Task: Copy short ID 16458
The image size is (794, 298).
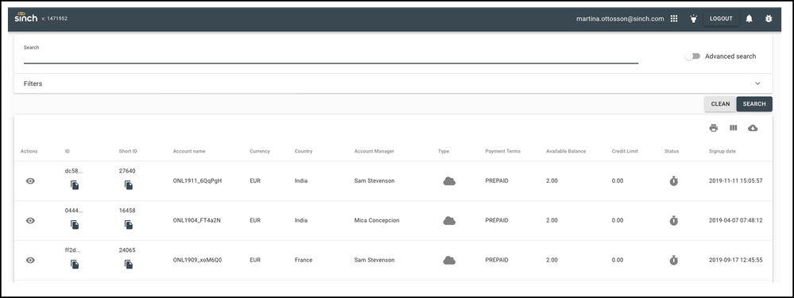Action: point(129,225)
